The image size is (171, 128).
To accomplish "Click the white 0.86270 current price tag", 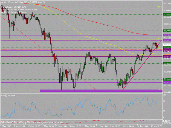I will (167, 45).
